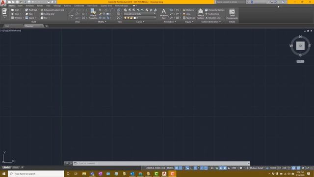The height and width of the screenshot is (177, 314).
Task: Expand the Section & Elevation panel
Action: (211, 22)
